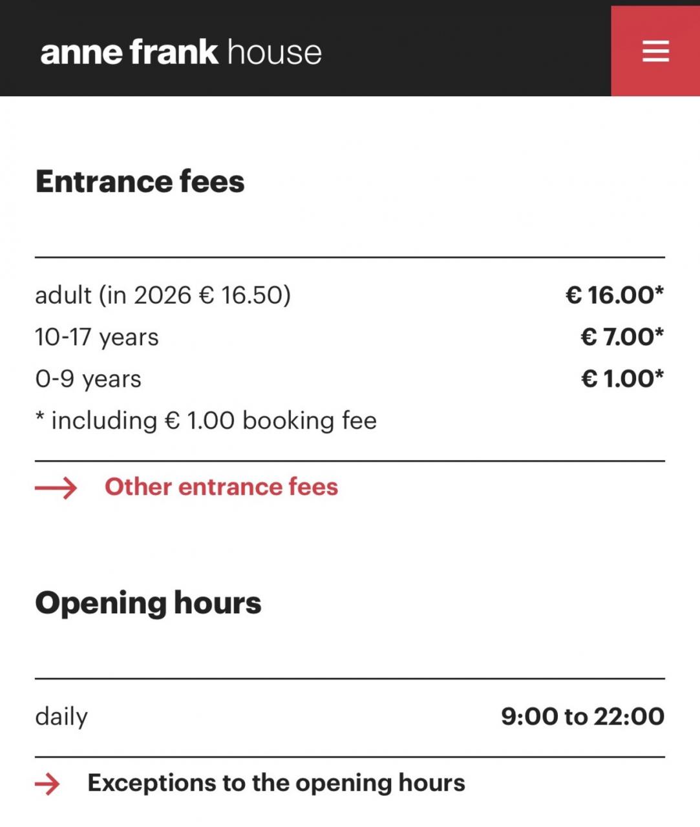Click the 10-17 years label
Viewport: 700px width, 827px height.
(x=97, y=337)
